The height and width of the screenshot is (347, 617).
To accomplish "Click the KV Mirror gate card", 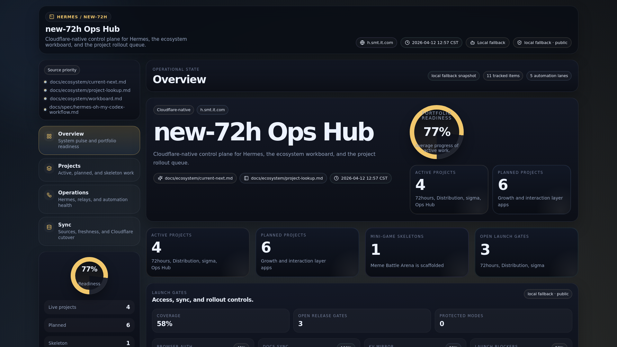I will (x=415, y=343).
